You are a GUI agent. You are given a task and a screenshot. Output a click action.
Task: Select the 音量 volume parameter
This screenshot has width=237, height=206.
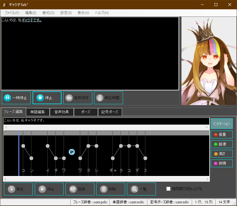pos(222,135)
